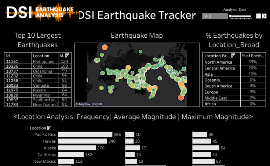
Task: Click the Analysis Date slider handle
Action: pos(230,16)
